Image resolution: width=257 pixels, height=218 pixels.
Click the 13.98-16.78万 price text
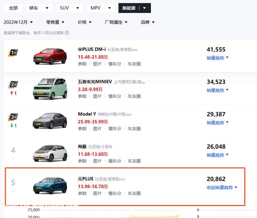click(x=93, y=186)
